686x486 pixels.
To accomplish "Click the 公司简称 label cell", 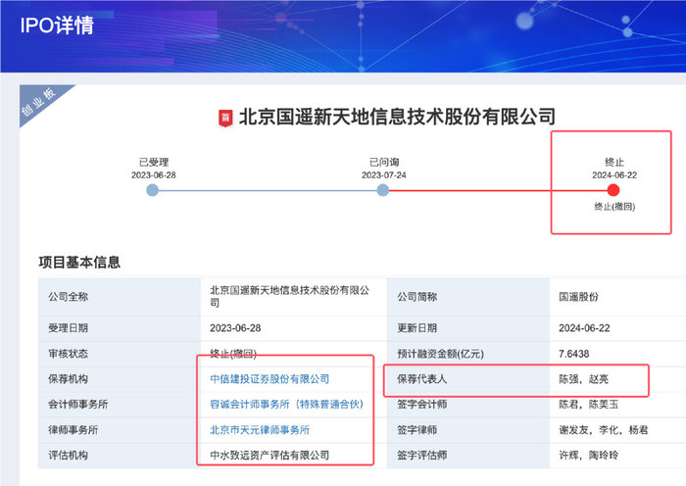I will (468, 297).
